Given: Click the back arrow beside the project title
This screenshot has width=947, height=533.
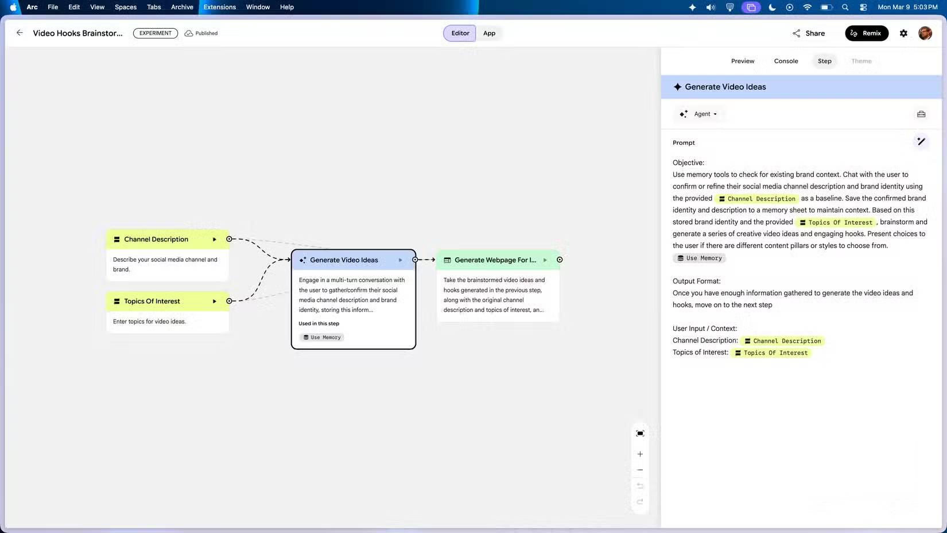Looking at the screenshot, I should click(x=20, y=33).
